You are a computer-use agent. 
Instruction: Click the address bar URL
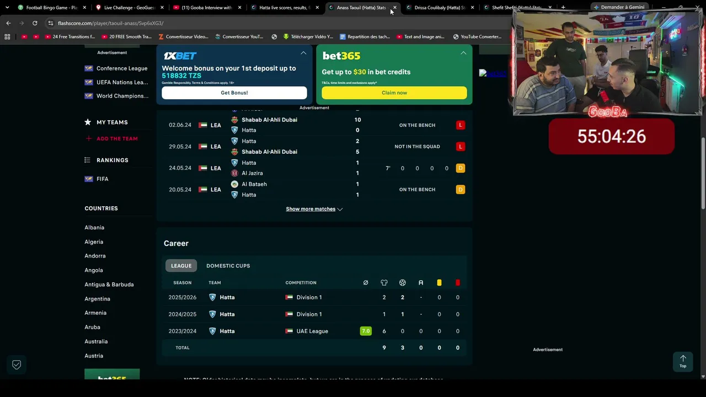pos(110,23)
